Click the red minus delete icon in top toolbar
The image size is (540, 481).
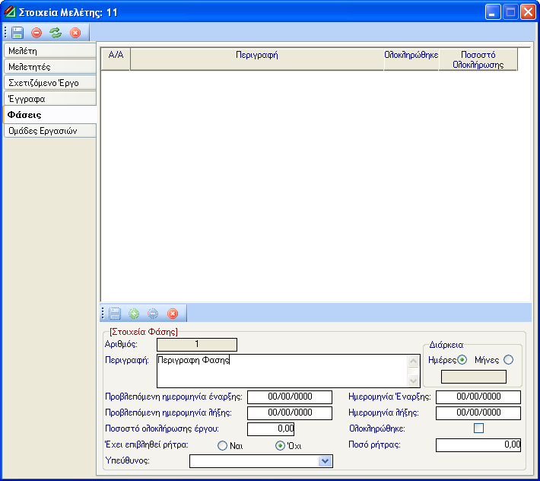tap(37, 33)
